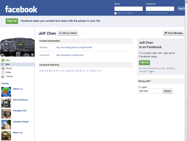Screen dimensions: 188x141
Task: Click directory letter F
Action: [52, 71]
